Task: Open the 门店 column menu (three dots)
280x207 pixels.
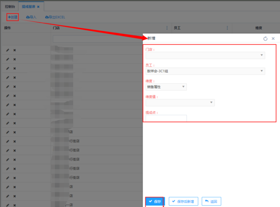Action: [x=167, y=28]
